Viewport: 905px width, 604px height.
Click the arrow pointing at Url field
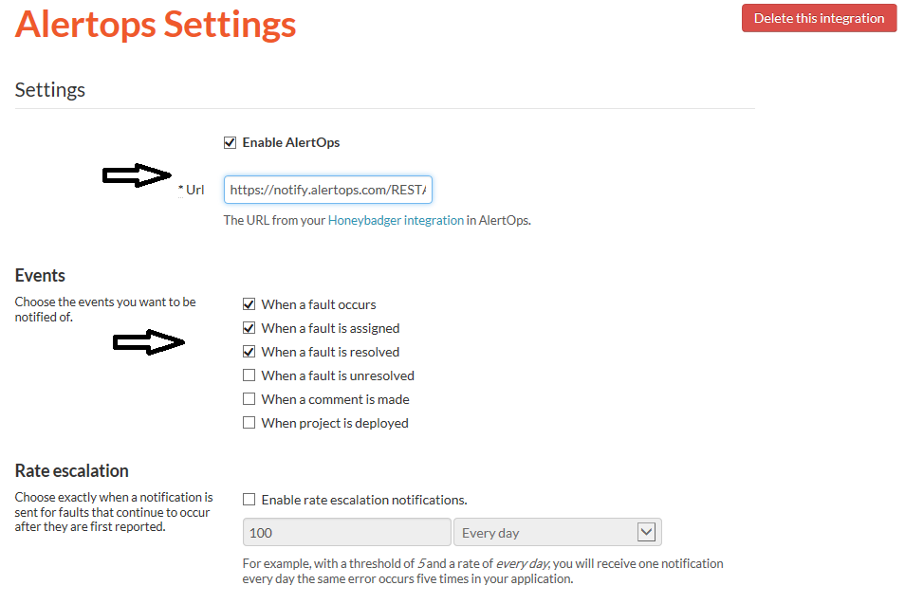tap(138, 175)
